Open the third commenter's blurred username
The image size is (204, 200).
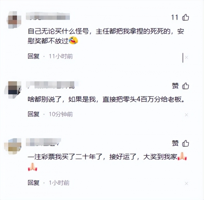[x=44, y=142]
